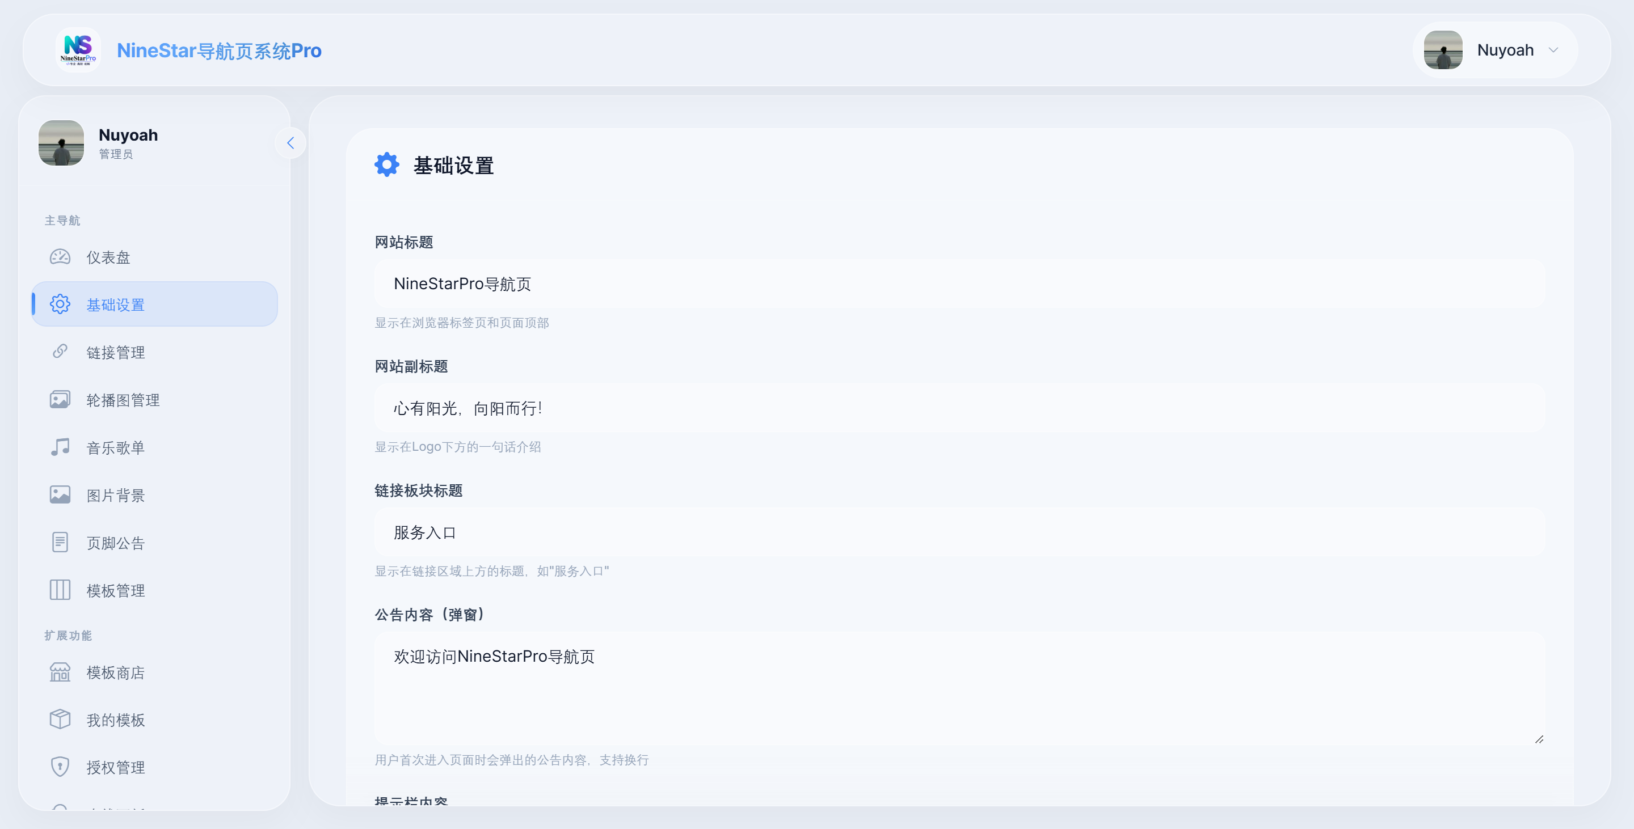1634x829 pixels.
Task: Click the music note playlist icon
Action: point(60,447)
